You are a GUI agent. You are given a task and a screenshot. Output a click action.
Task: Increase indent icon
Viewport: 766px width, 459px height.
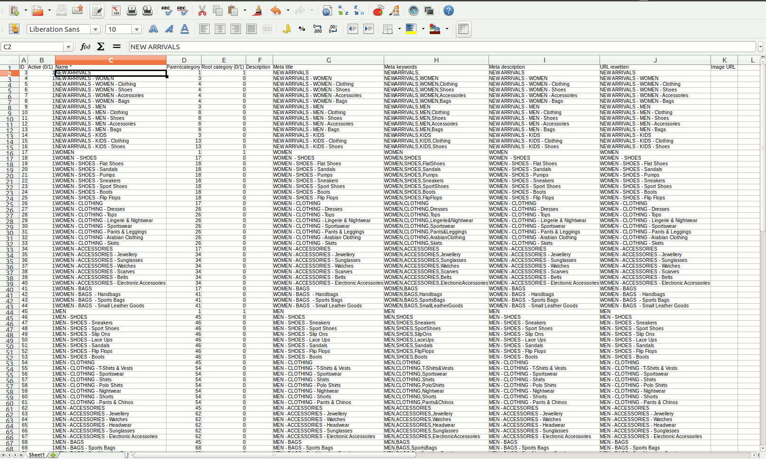pos(369,29)
